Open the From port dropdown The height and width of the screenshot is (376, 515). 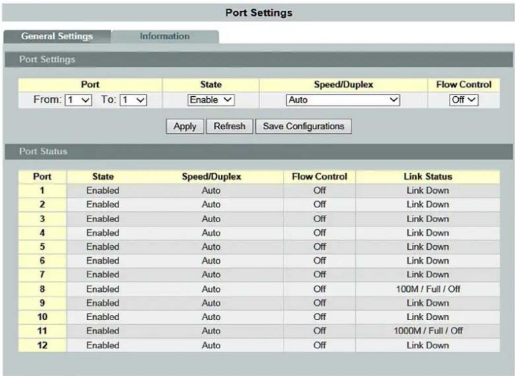tap(79, 100)
